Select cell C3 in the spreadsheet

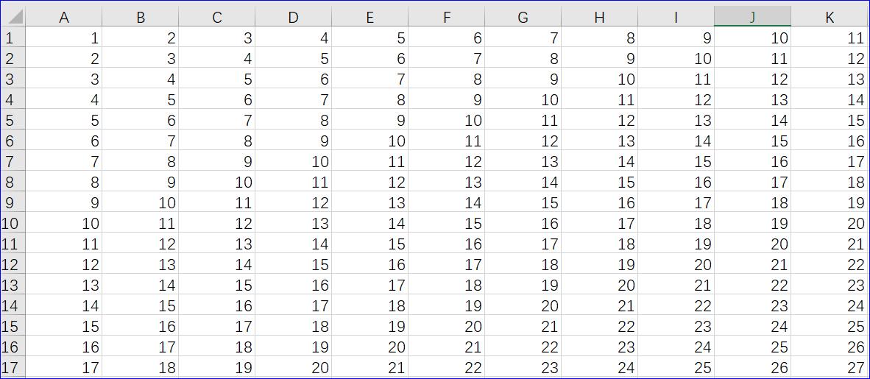[x=216, y=79]
